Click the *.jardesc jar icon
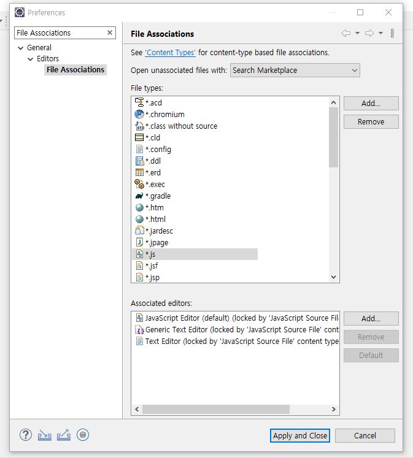The height and width of the screenshot is (458, 413). 139,231
